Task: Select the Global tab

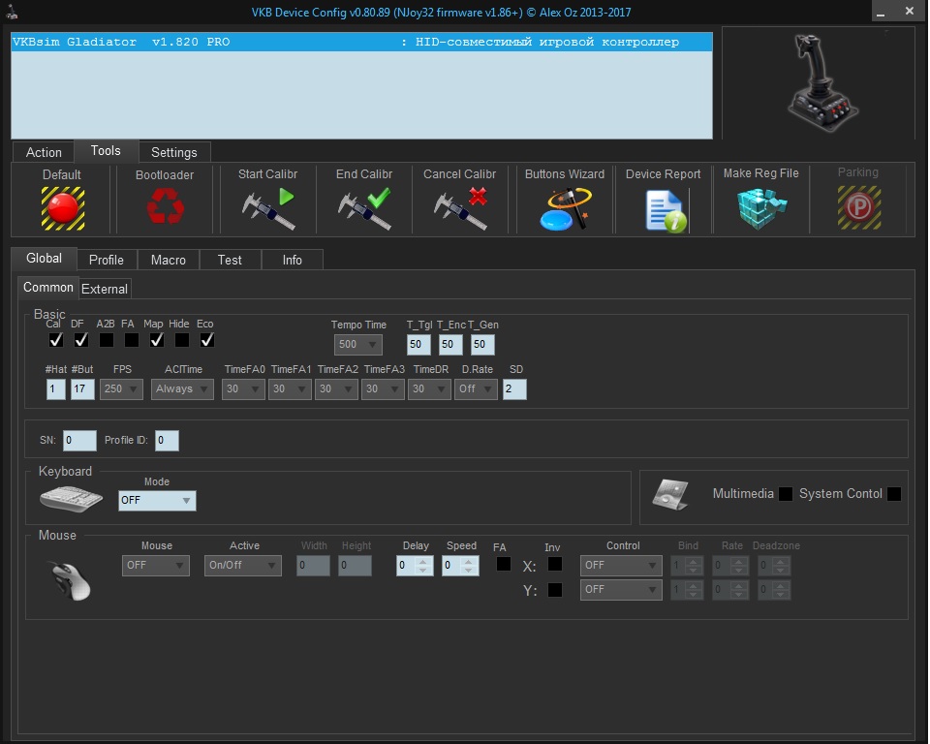Action: point(45,258)
